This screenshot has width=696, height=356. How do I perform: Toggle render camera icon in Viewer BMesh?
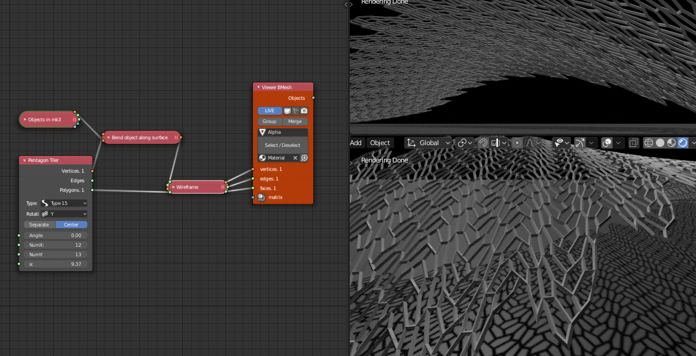[304, 111]
